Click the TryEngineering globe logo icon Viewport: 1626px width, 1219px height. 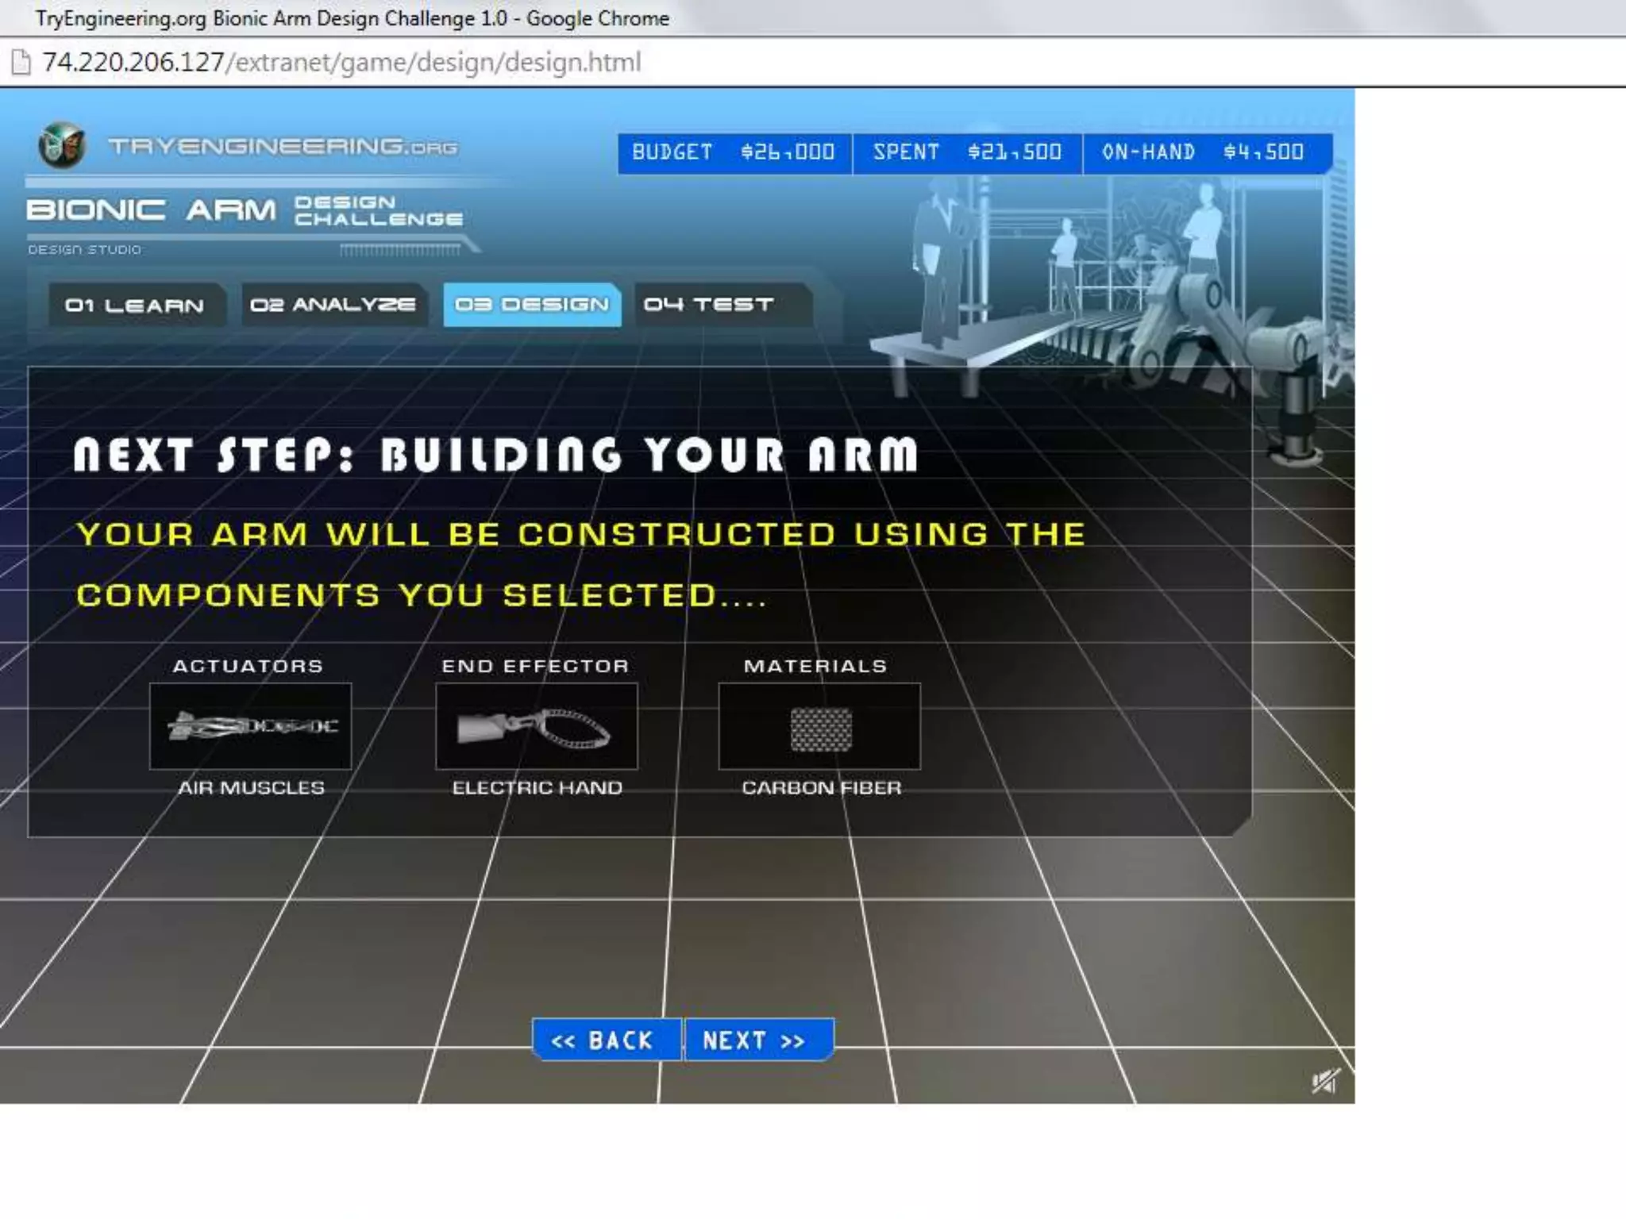click(x=61, y=145)
